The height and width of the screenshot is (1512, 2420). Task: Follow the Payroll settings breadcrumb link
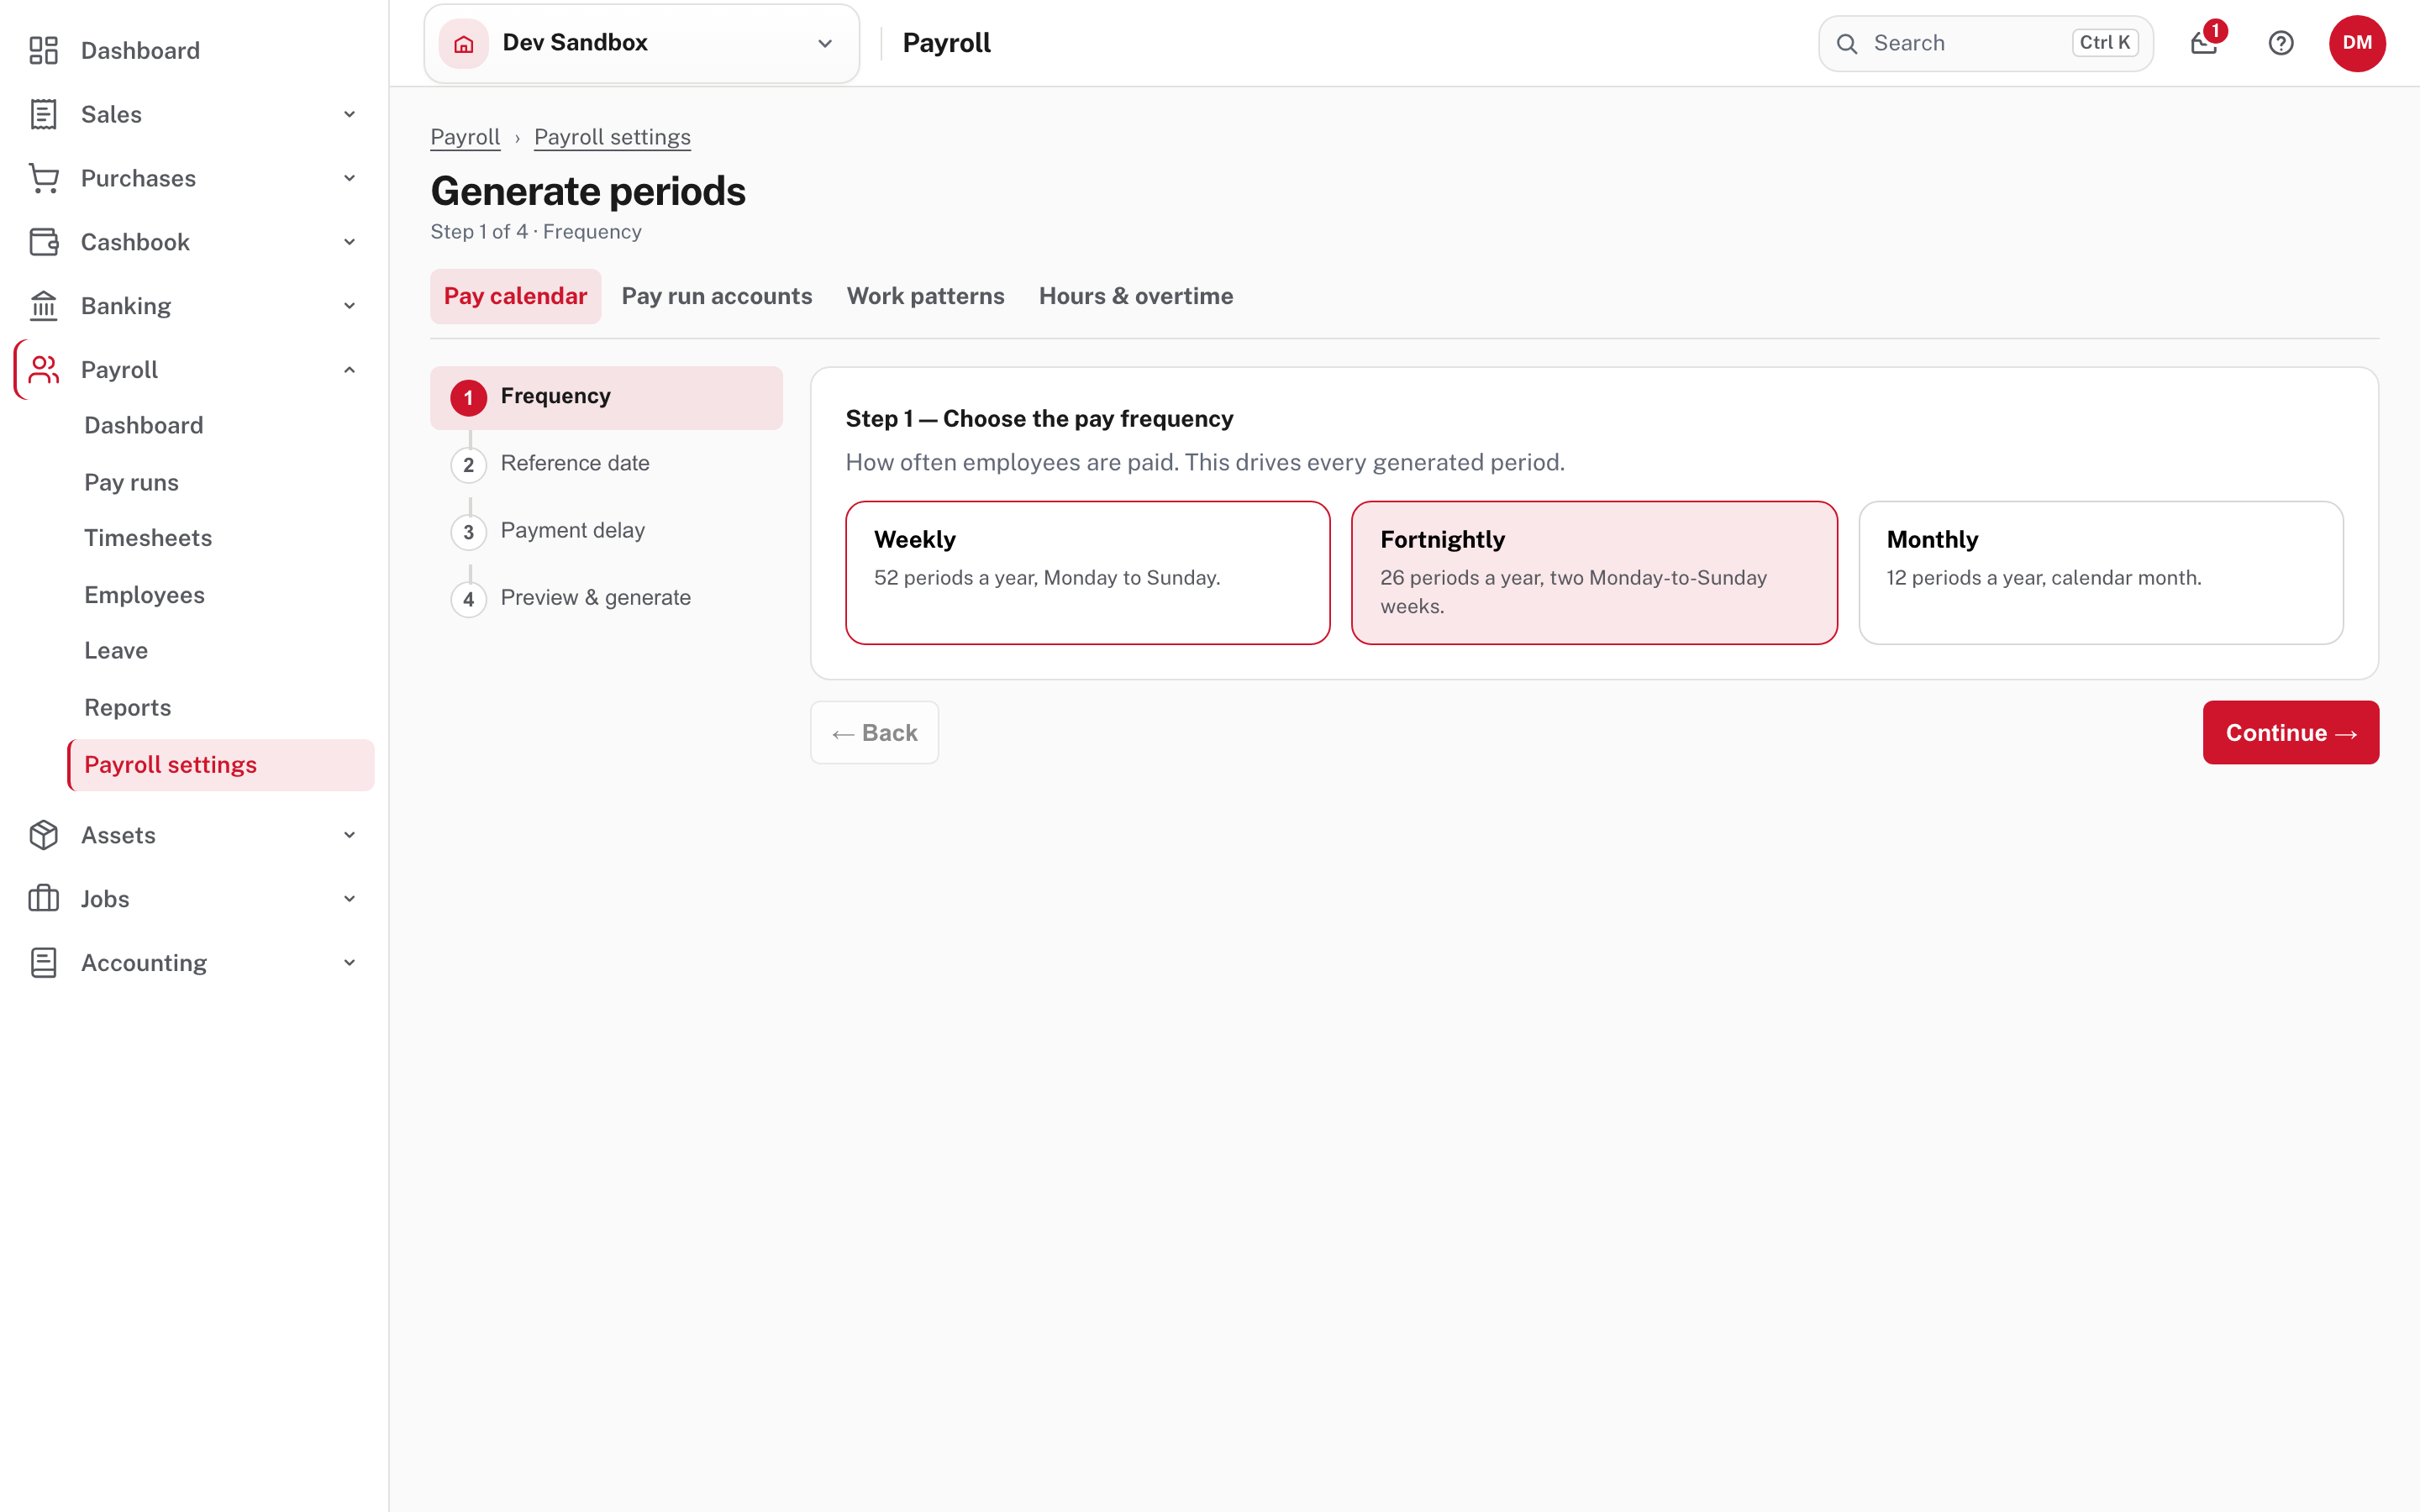(612, 137)
